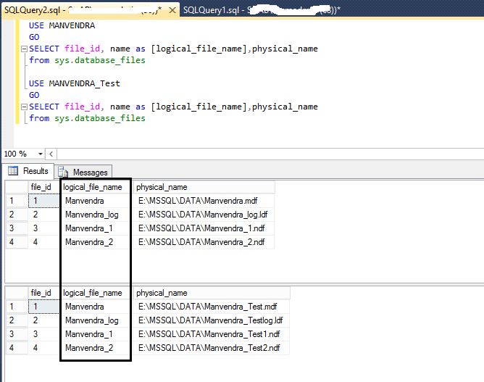Close the SQLQuery2.sql tab

172,10
